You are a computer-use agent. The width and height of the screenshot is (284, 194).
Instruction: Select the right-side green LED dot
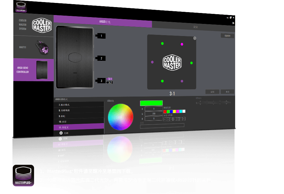point(191,63)
